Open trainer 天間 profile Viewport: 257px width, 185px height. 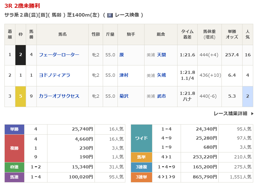[161, 55]
